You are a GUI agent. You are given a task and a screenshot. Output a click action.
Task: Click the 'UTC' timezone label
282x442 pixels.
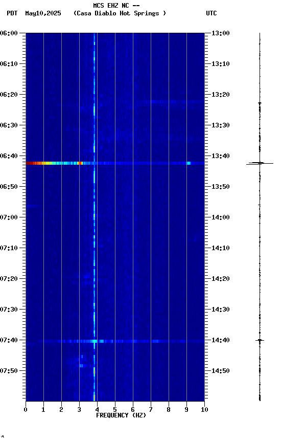tap(212, 13)
